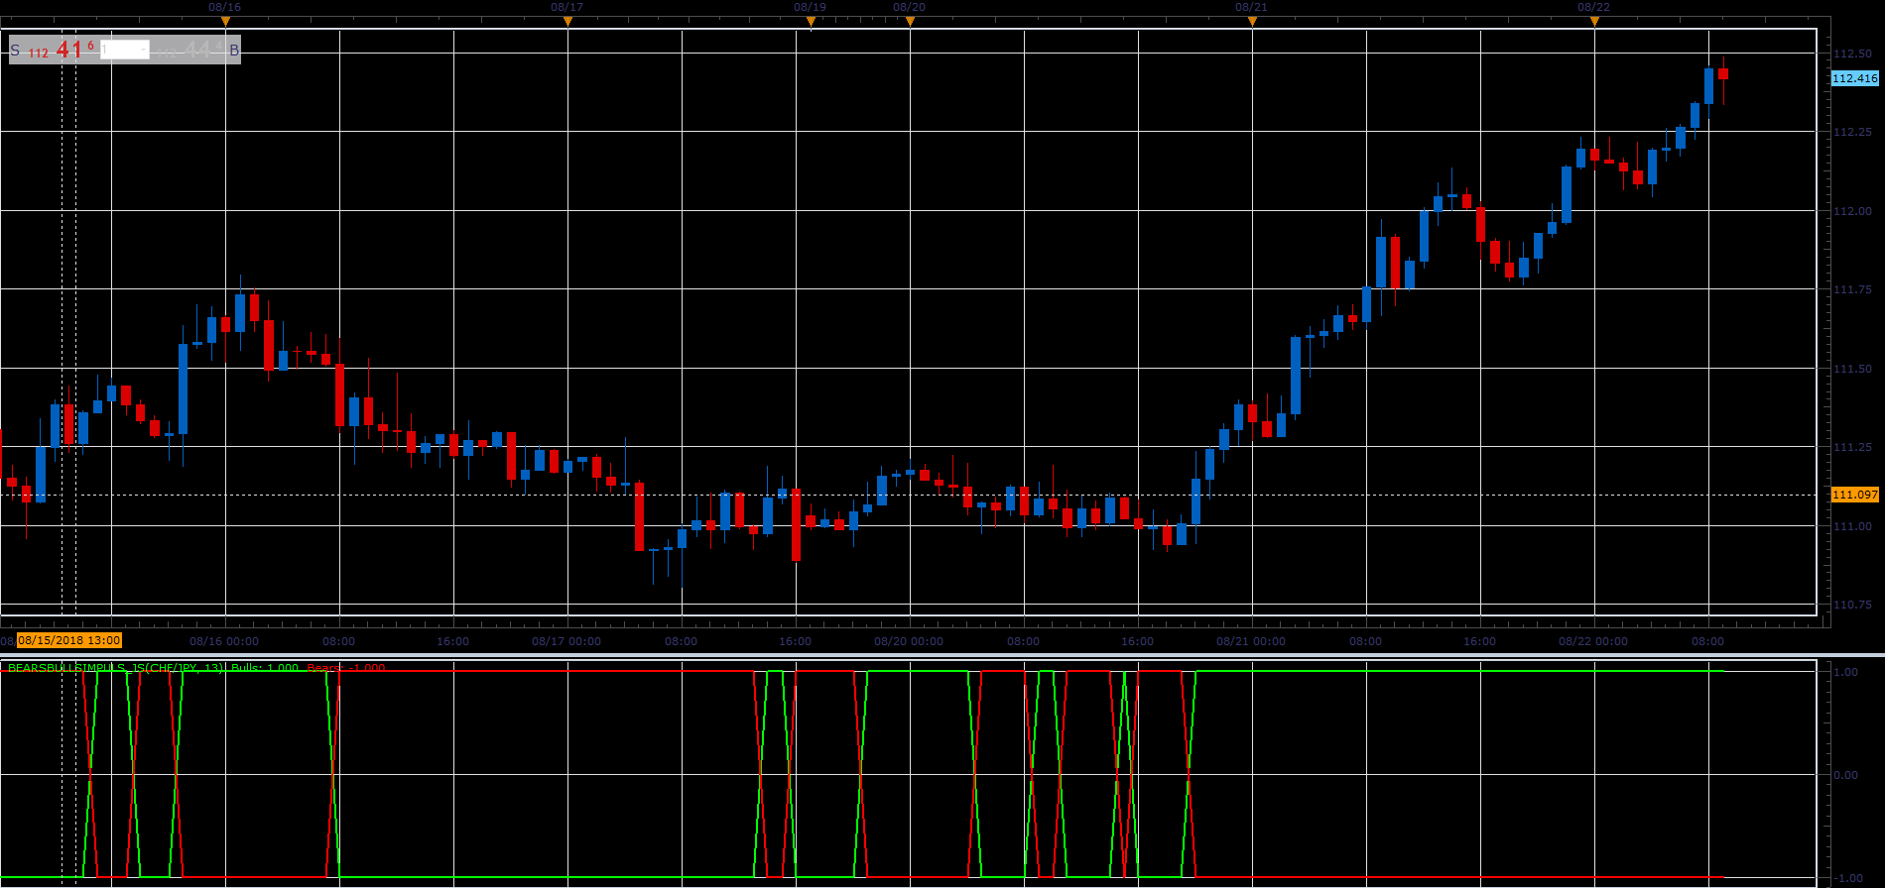
Task: Select the 08/17 orange day marker
Action: pos(567,21)
